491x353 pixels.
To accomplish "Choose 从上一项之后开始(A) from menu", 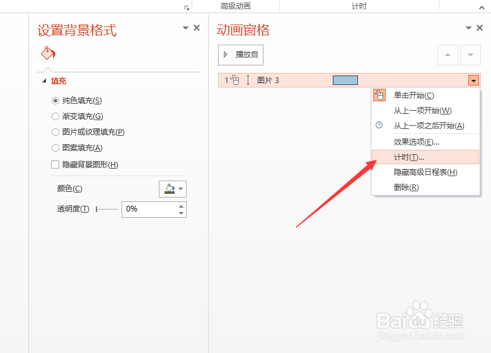I will 425,126.
